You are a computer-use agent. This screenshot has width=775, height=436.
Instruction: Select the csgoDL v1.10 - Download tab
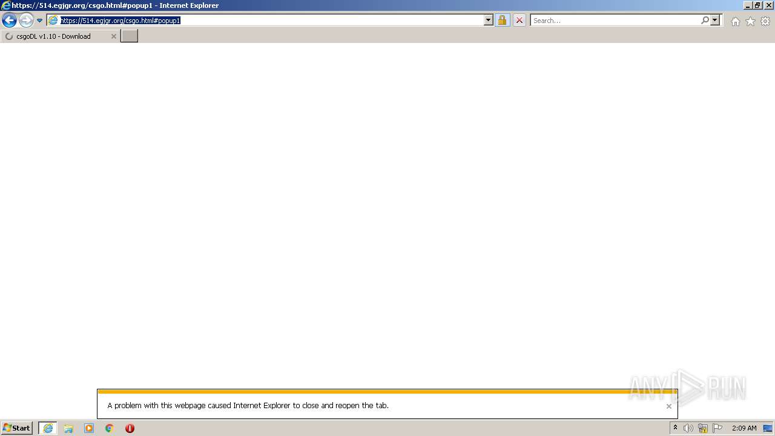tap(60, 36)
